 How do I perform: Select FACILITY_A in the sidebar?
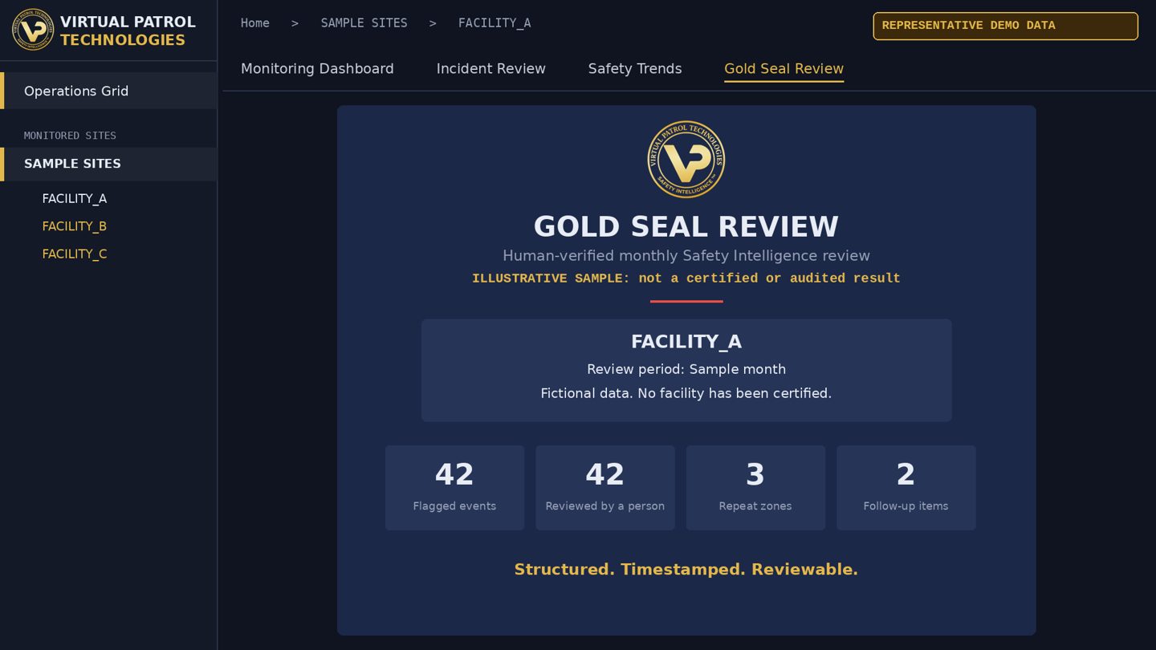[75, 198]
